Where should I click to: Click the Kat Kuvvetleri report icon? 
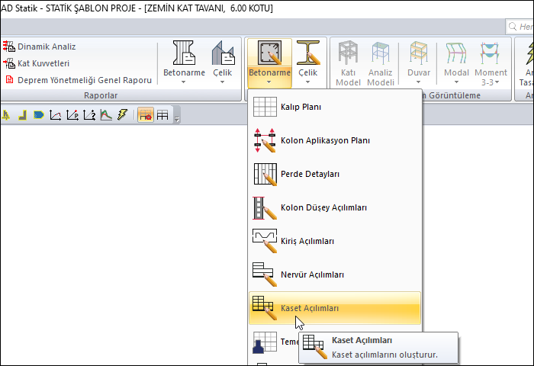tap(9, 63)
